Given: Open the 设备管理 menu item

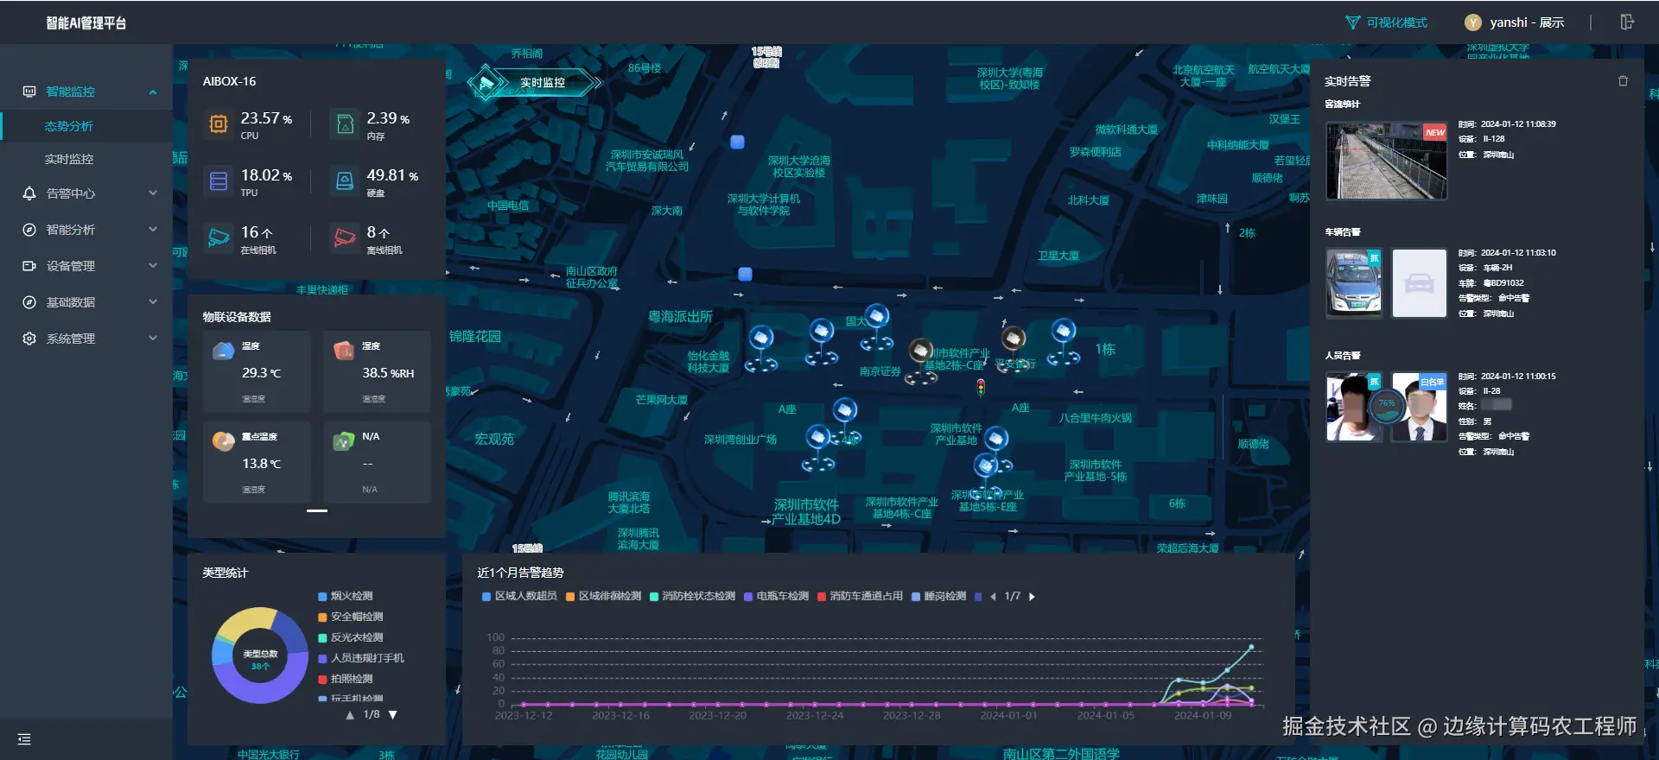Looking at the screenshot, I should [x=86, y=266].
